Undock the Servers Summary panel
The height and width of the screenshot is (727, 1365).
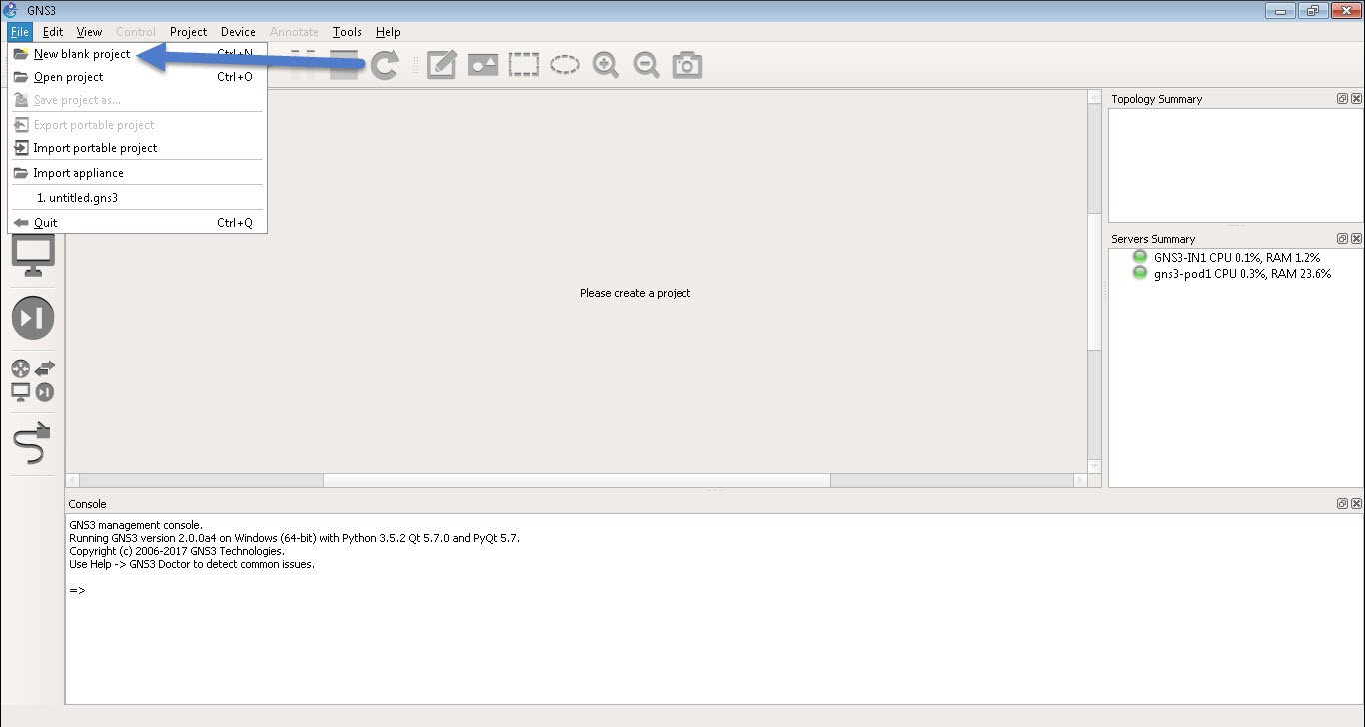click(1342, 239)
